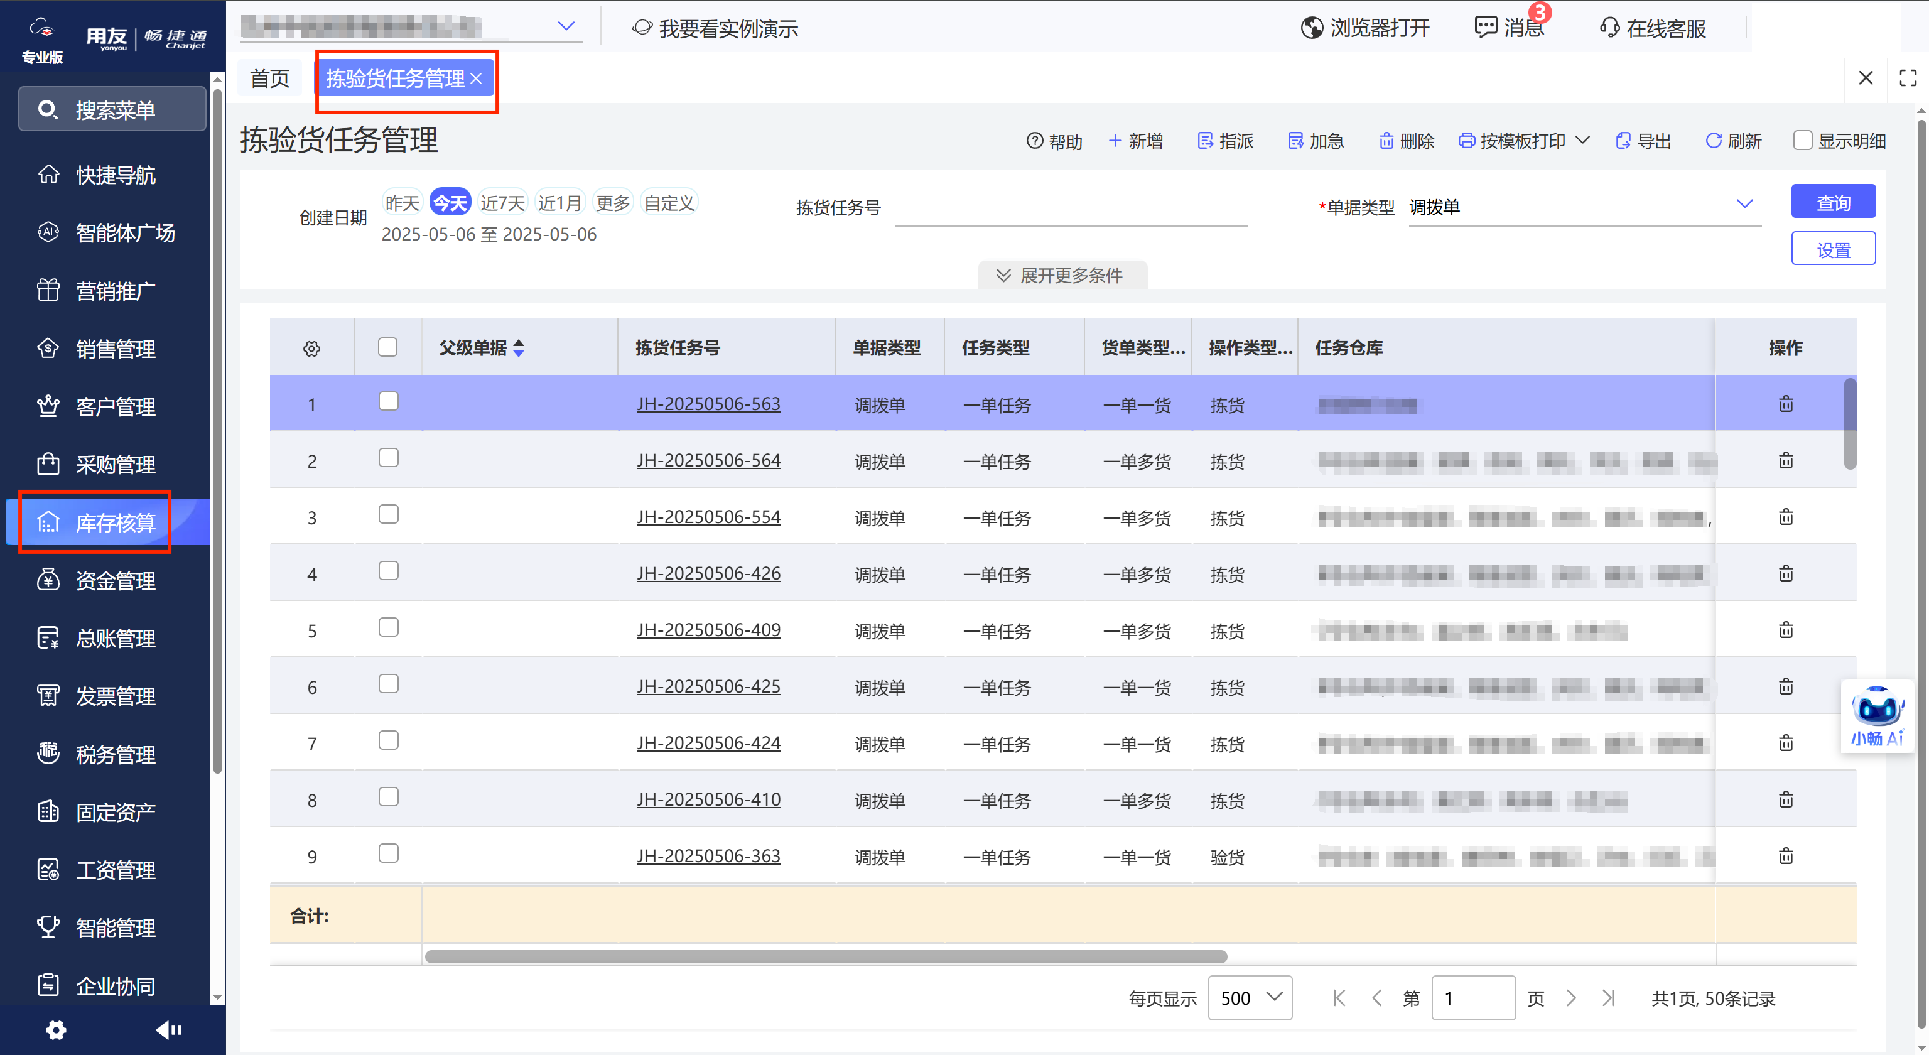
Task: Expand 展开更多条件 filter options
Action: (x=1062, y=276)
